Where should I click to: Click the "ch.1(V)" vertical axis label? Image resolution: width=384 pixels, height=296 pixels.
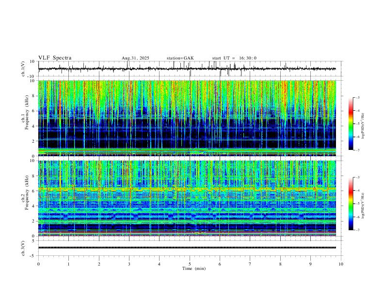pos(23,69)
